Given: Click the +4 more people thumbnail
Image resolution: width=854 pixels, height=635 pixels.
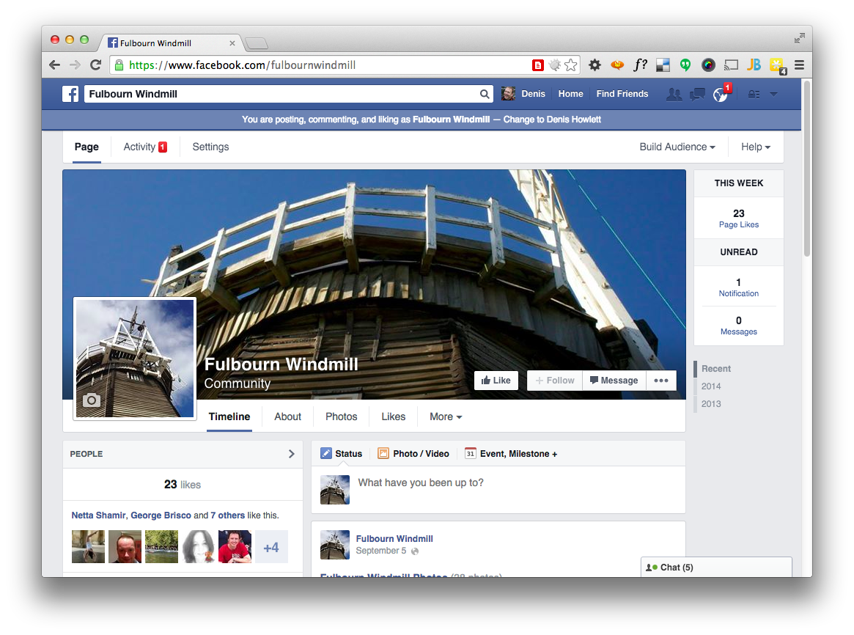Looking at the screenshot, I should click(271, 547).
